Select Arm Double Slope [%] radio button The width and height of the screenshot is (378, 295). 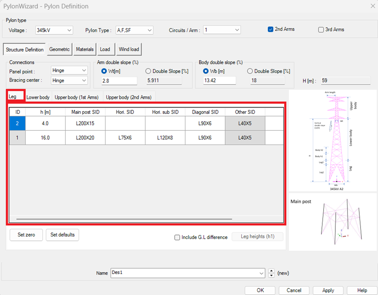(148, 71)
